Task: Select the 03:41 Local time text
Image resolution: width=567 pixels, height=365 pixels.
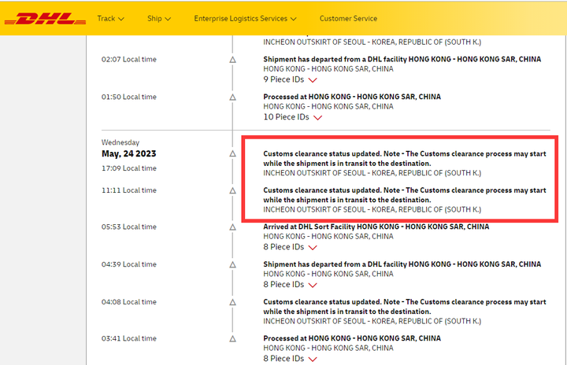Action: coord(128,338)
